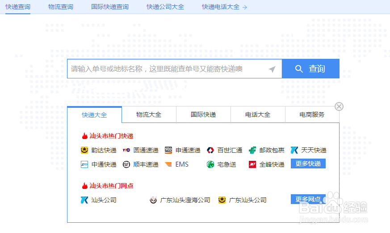
Task: Open the 广东汕头公司 outlet link
Action: [x=248, y=200]
